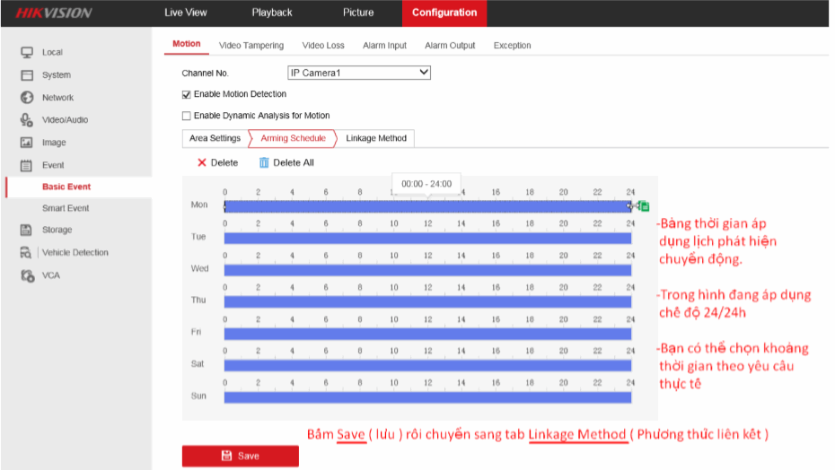This screenshot has width=835, height=470.
Task: Open Video/Audio settings icon
Action: pos(27,120)
